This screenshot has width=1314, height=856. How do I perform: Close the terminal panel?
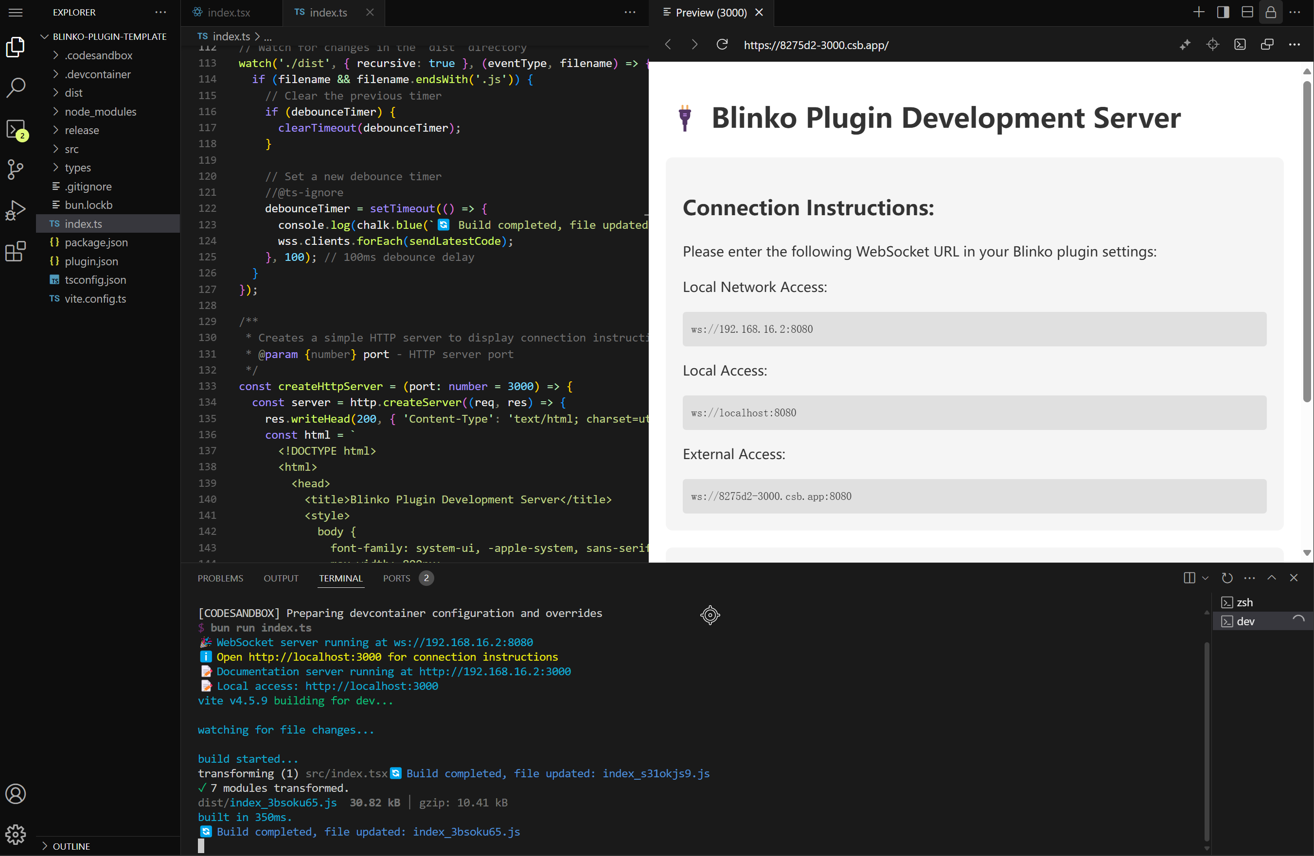point(1294,578)
